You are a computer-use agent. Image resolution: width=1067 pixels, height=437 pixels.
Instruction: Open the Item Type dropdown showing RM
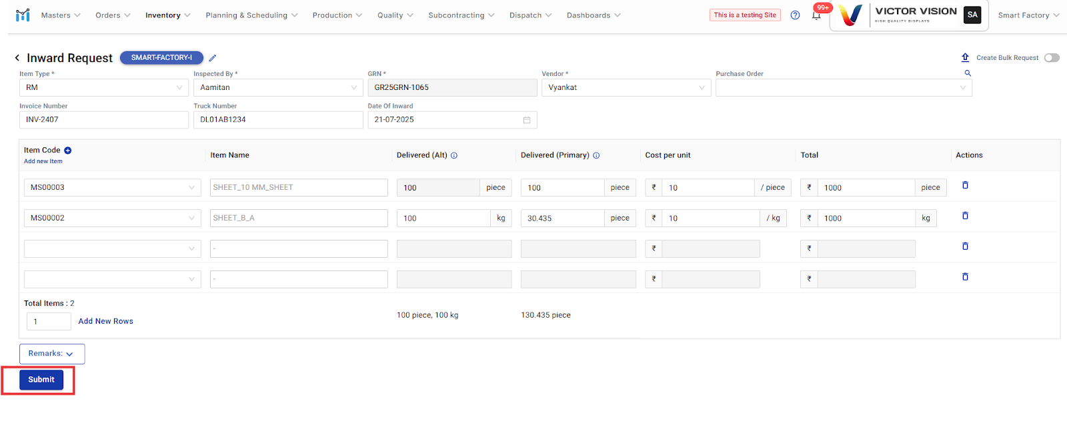pyautogui.click(x=104, y=88)
